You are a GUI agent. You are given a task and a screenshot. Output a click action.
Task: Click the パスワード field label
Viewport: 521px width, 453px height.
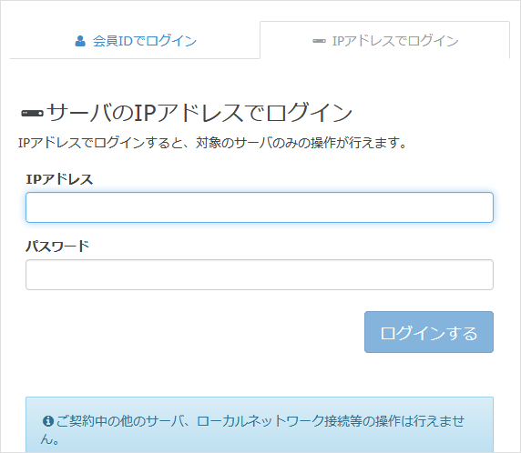click(x=57, y=247)
